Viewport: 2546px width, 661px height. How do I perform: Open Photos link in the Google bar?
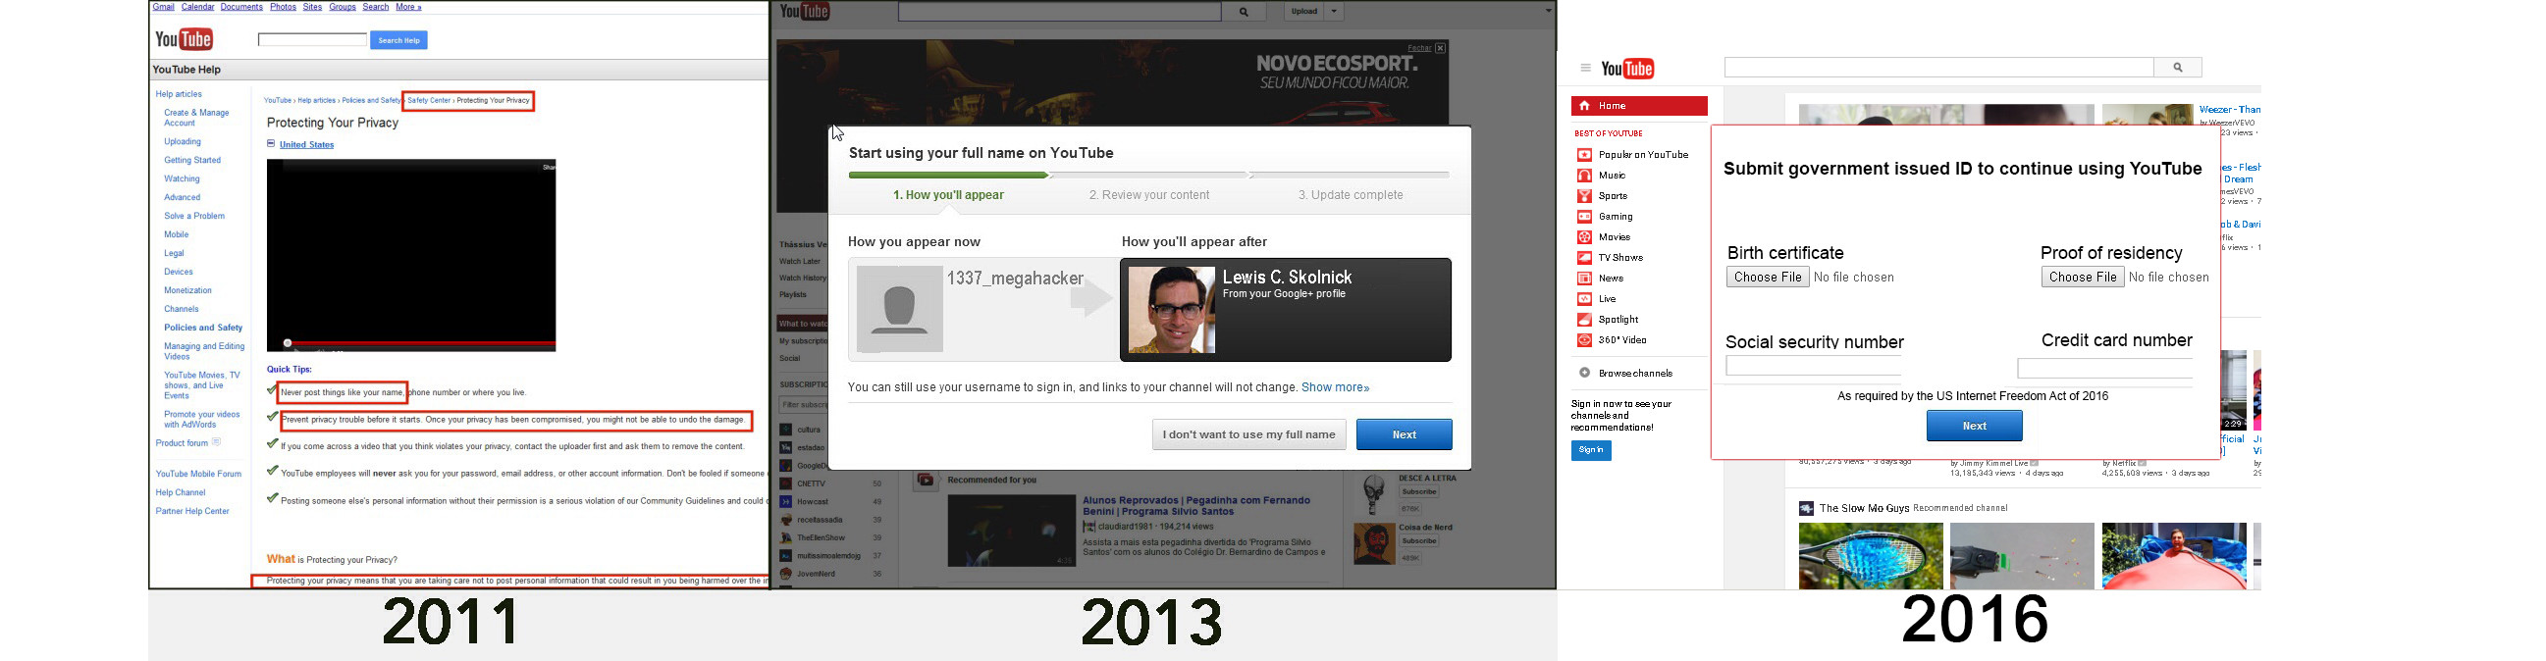pos(284,7)
